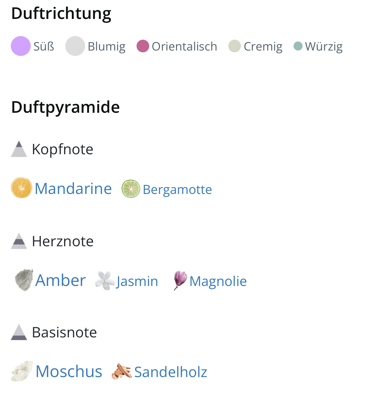Click the grey Amber powder icon
Viewport: 388px width, 396px height.
coord(24,280)
